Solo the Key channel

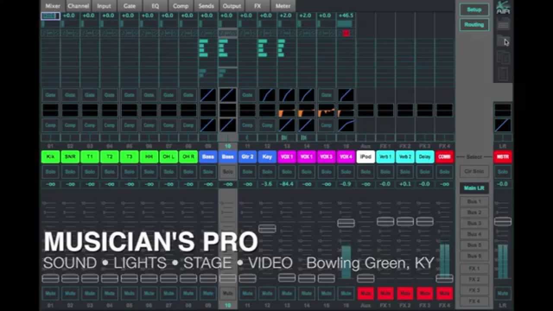(x=267, y=171)
